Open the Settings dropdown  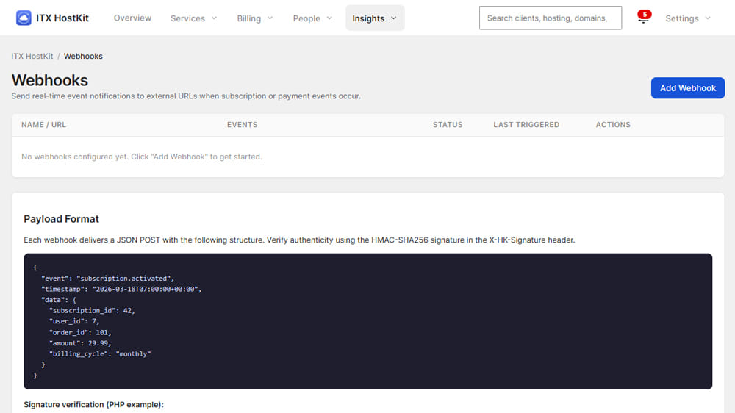coord(688,18)
